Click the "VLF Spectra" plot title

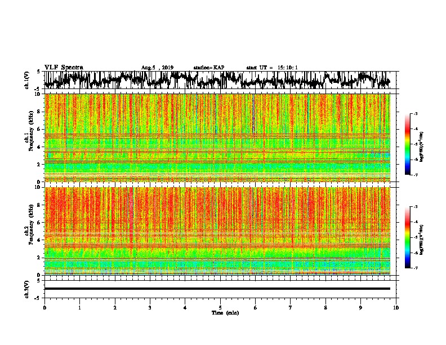pos(64,67)
